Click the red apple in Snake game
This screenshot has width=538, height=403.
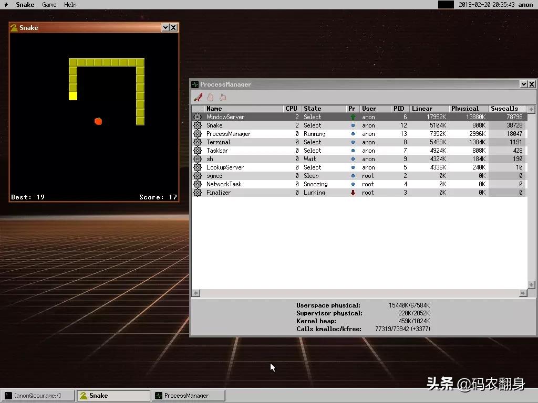(98, 121)
